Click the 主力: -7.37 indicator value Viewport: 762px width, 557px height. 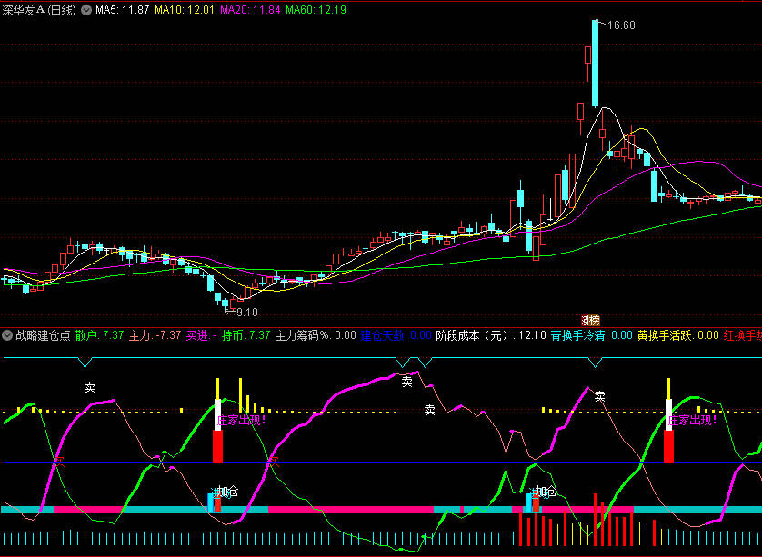point(155,335)
